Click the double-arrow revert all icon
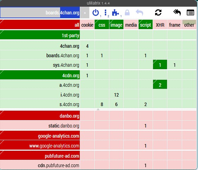Viewport: 198px width, 170px height. [x=177, y=12]
